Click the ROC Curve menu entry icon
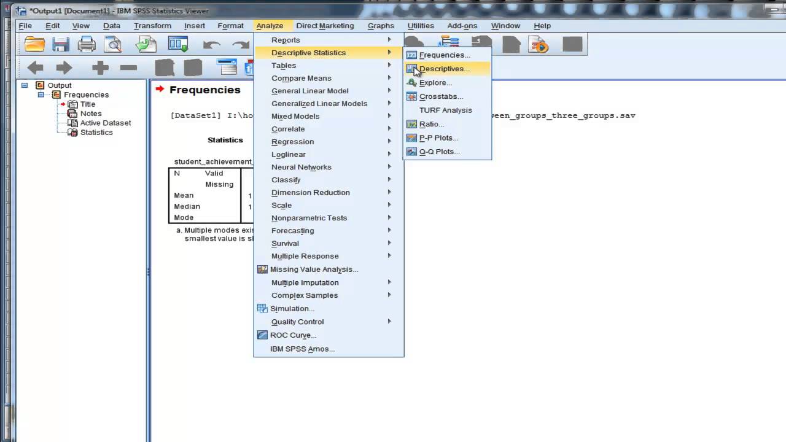The width and height of the screenshot is (786, 442). click(x=262, y=335)
